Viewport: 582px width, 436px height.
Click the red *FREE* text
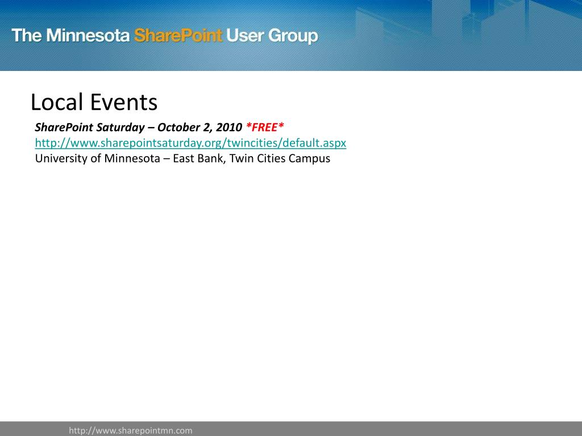coord(265,127)
